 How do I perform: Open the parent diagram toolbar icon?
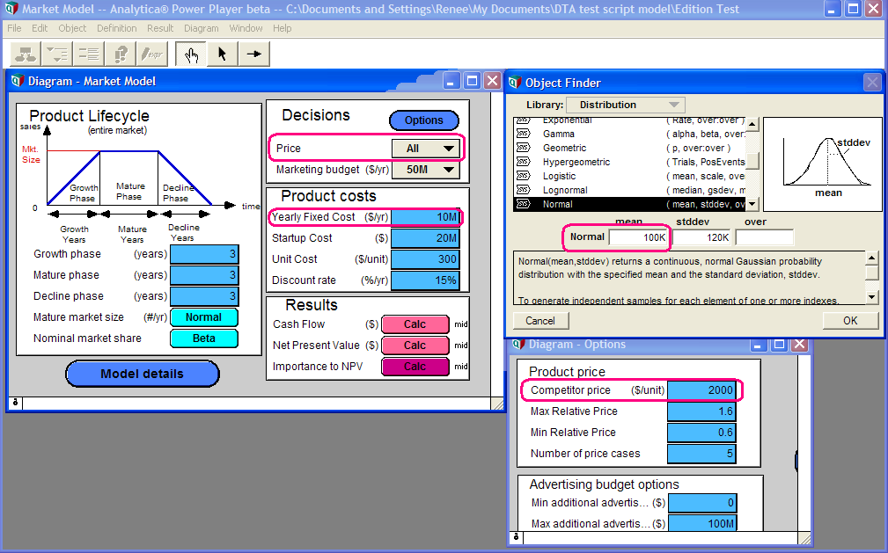[26, 55]
